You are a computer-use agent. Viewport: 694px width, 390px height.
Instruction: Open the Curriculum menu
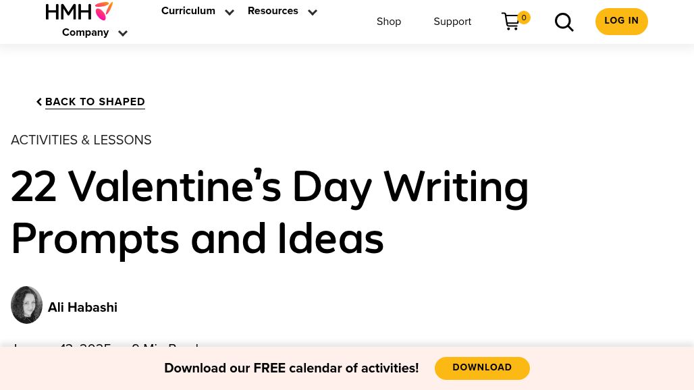[188, 11]
